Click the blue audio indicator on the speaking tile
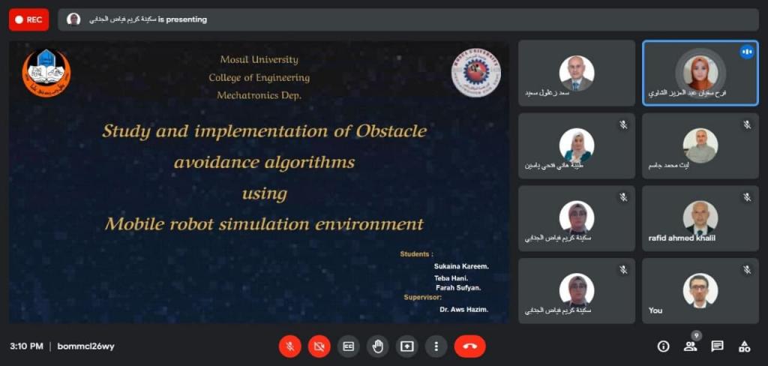 point(746,52)
